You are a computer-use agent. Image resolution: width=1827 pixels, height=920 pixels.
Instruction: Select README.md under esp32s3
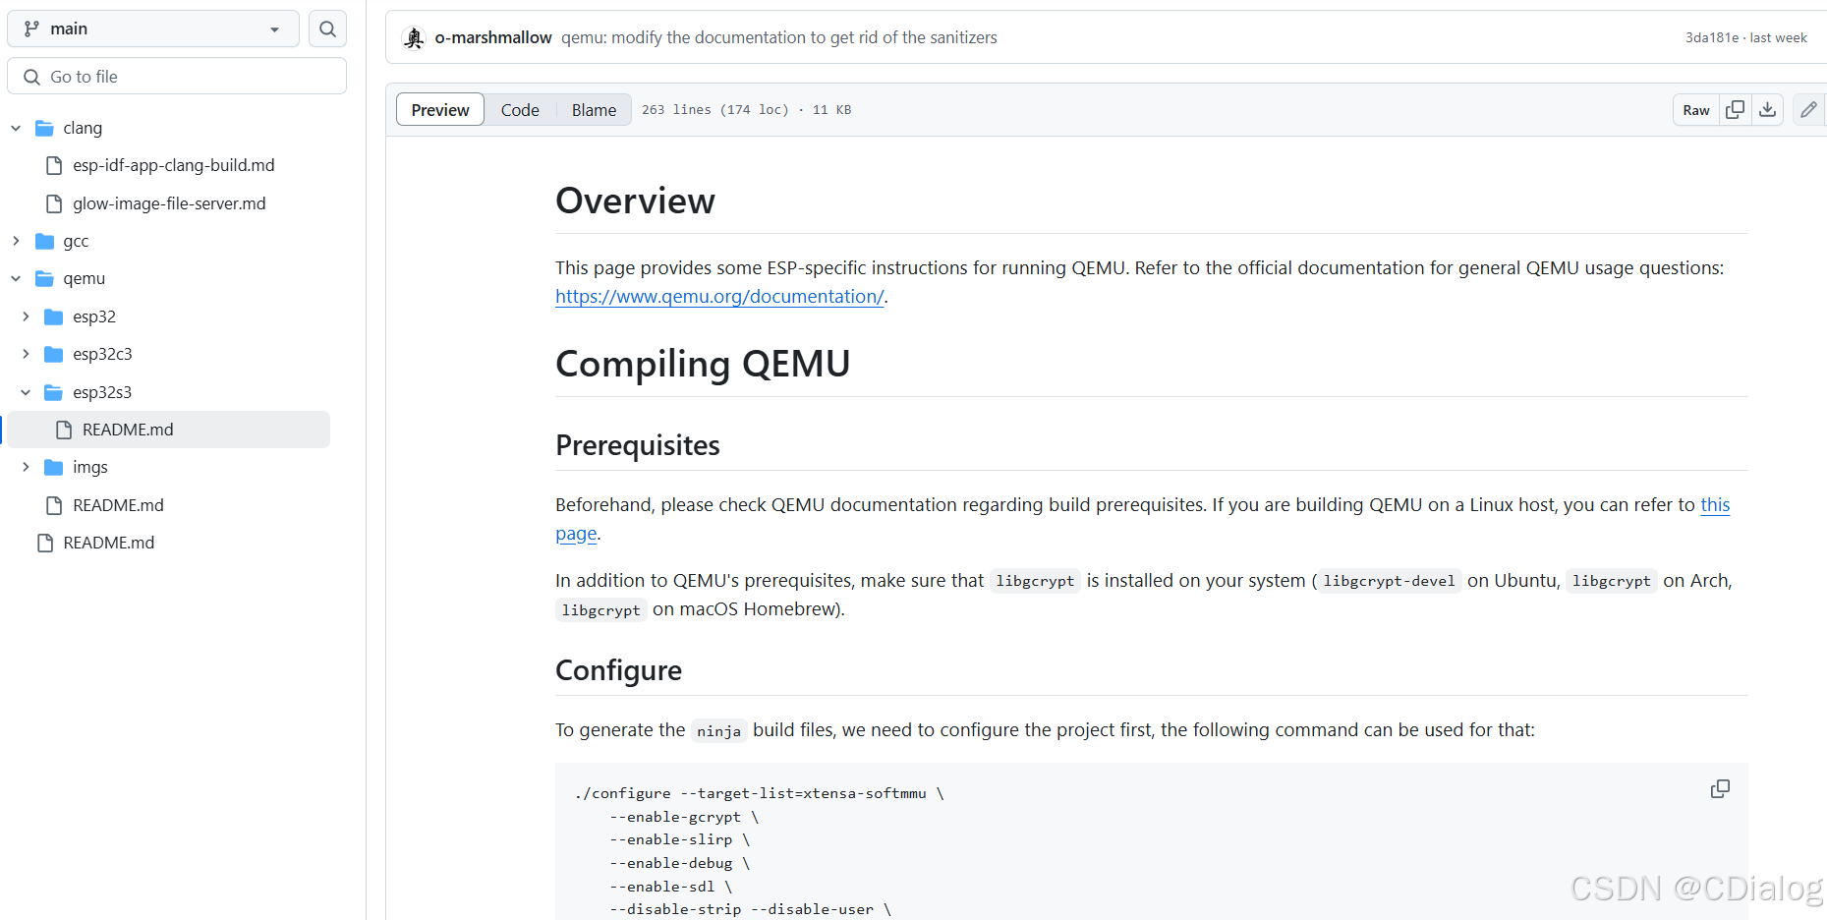point(168,430)
